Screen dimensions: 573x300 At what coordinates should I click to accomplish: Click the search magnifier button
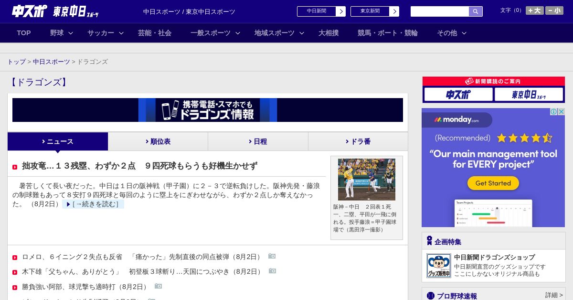476,11
